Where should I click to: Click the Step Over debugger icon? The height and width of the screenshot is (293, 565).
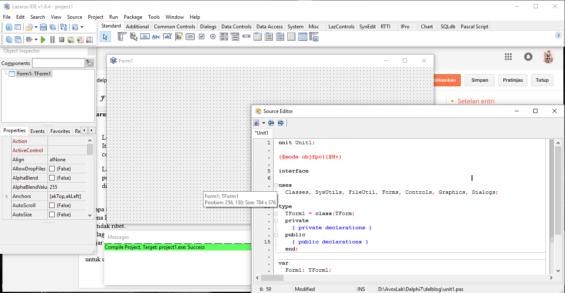pyautogui.click(x=80, y=40)
